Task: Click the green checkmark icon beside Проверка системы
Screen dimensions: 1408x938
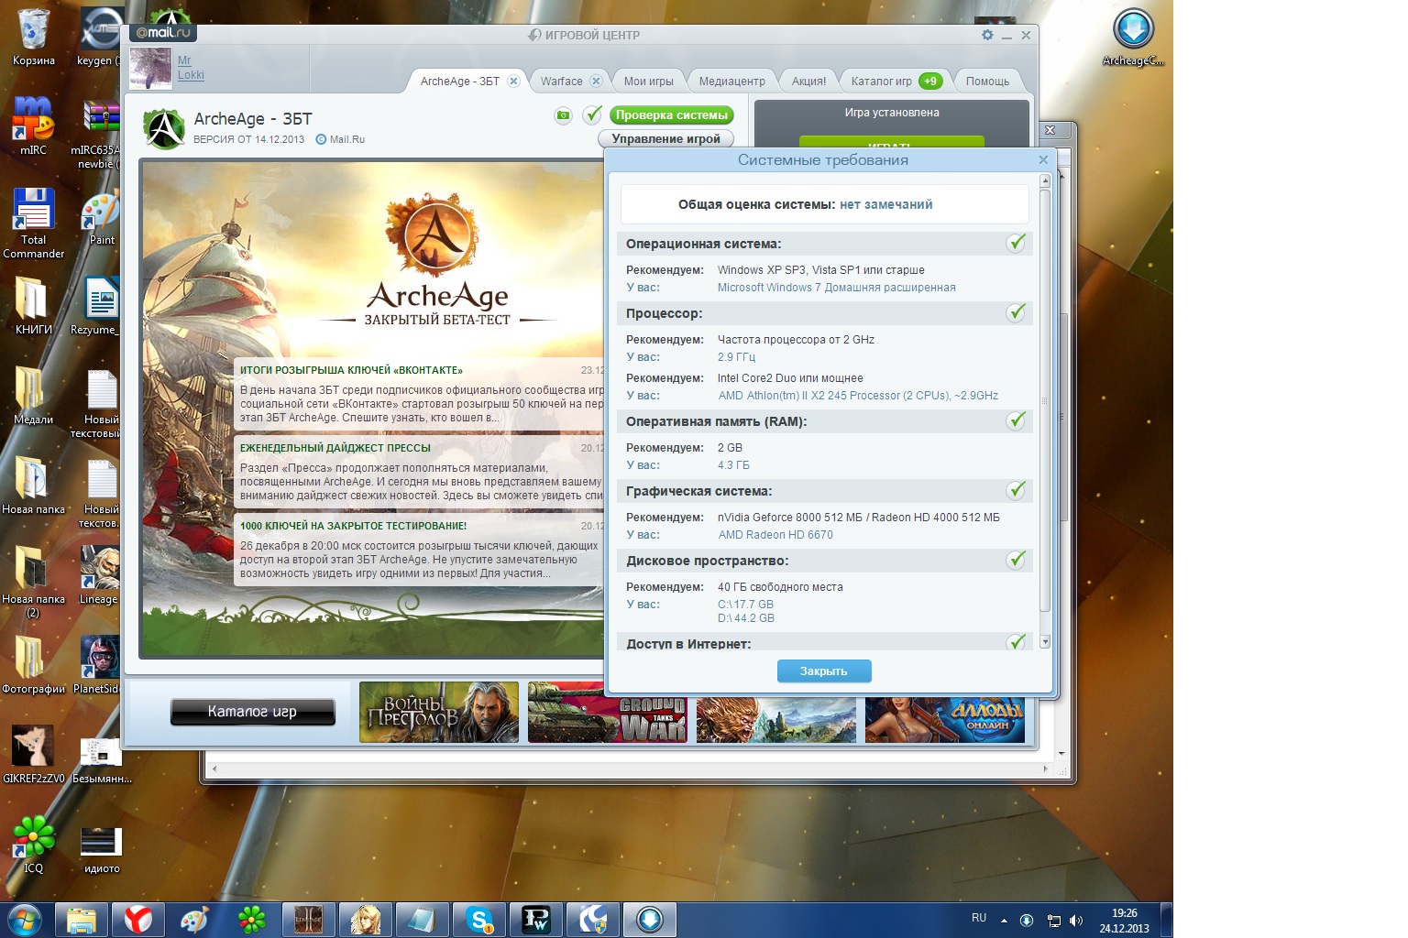Action: point(593,115)
